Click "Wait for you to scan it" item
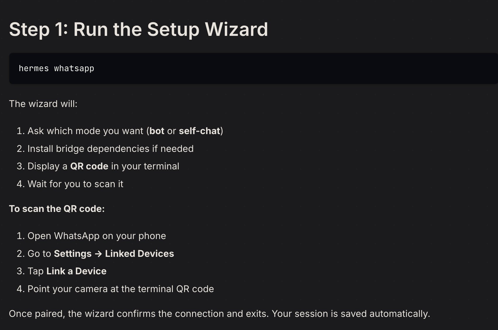The width and height of the screenshot is (498, 330). coord(75,184)
